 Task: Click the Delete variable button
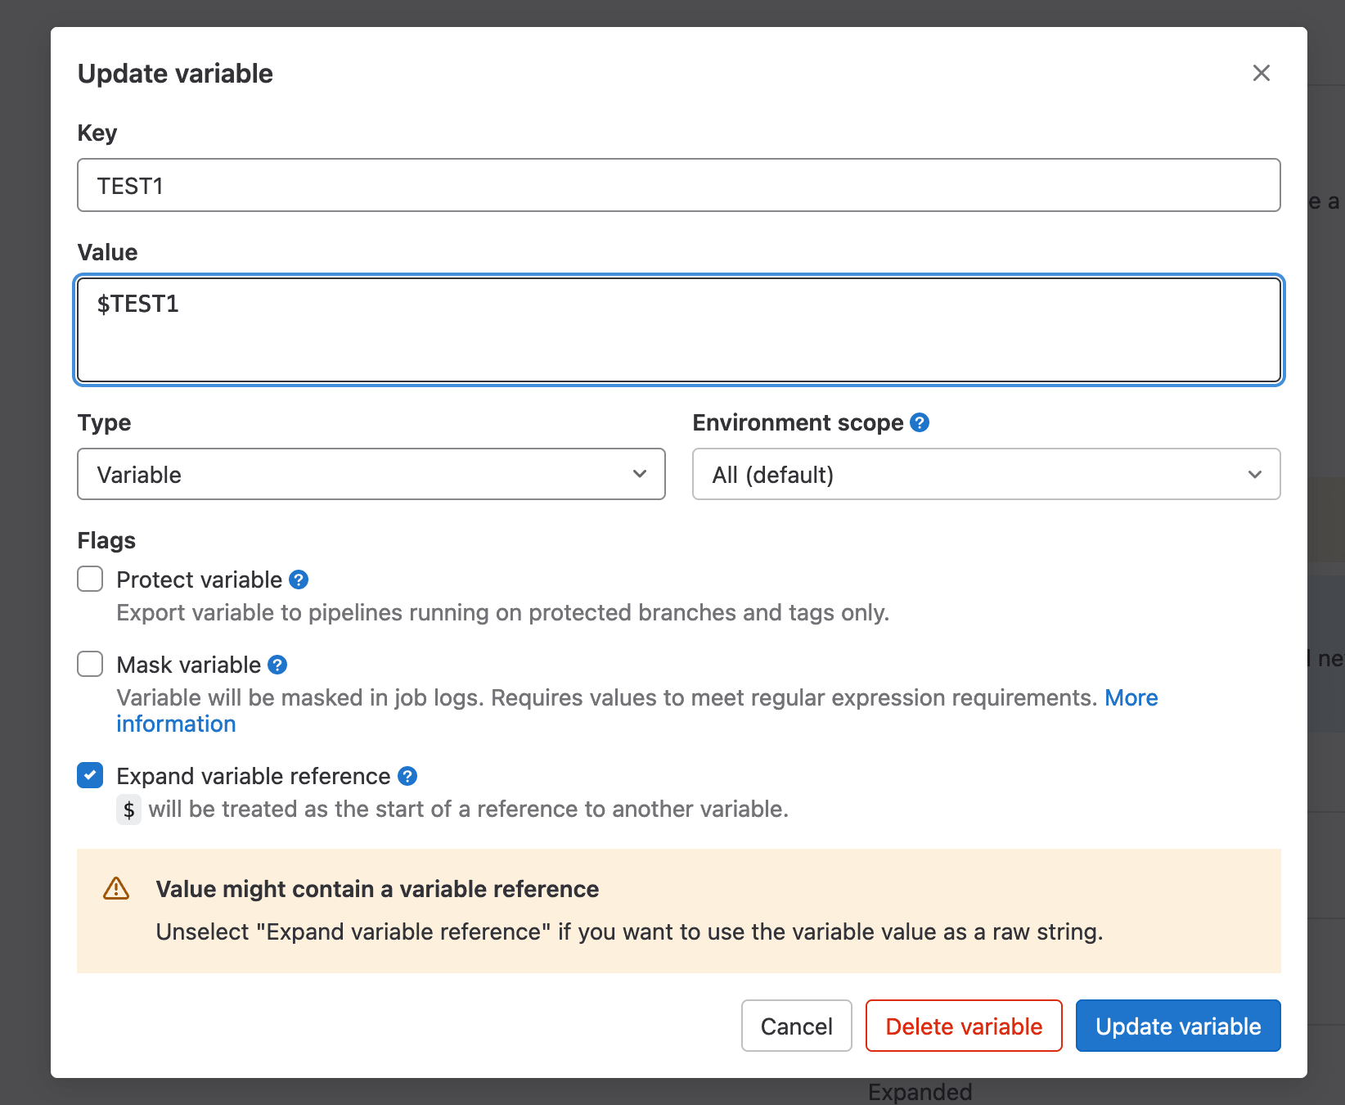pos(963,1026)
